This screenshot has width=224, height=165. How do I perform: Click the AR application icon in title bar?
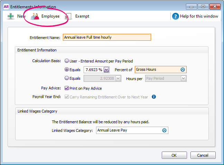pos(6,7)
